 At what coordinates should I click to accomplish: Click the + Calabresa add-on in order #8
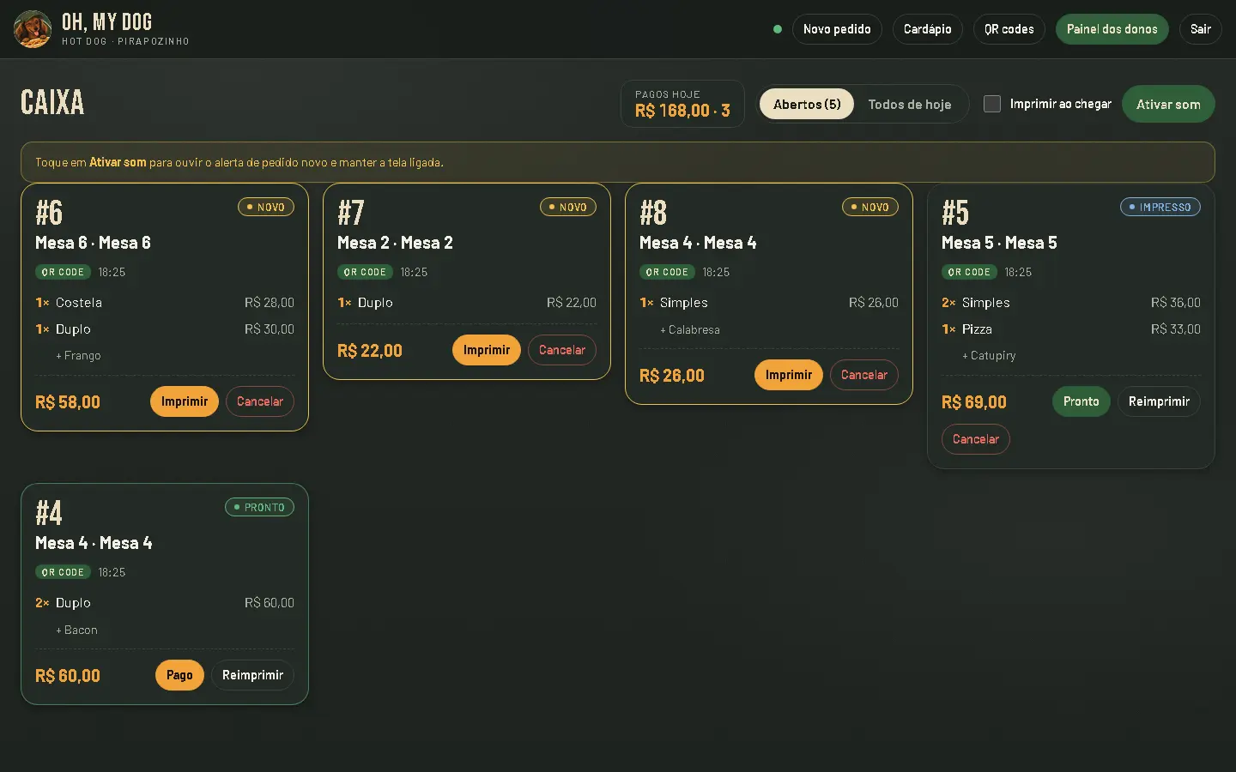[x=690, y=330]
